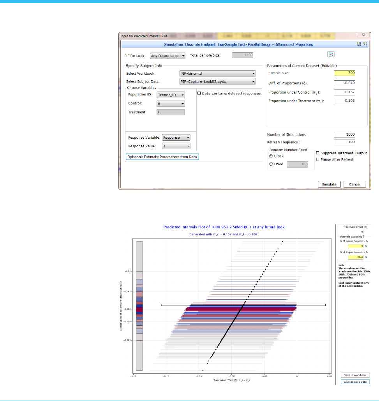Click Save in Workbook button
The height and width of the screenshot is (401, 379).
coord(355,375)
